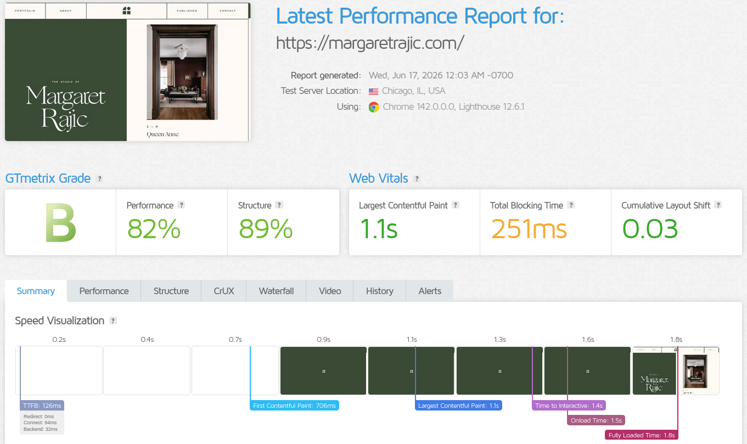View the History tab
The height and width of the screenshot is (444, 747).
pos(380,291)
